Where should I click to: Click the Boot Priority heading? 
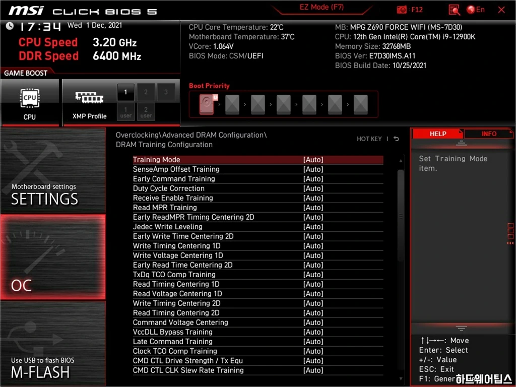(x=209, y=86)
